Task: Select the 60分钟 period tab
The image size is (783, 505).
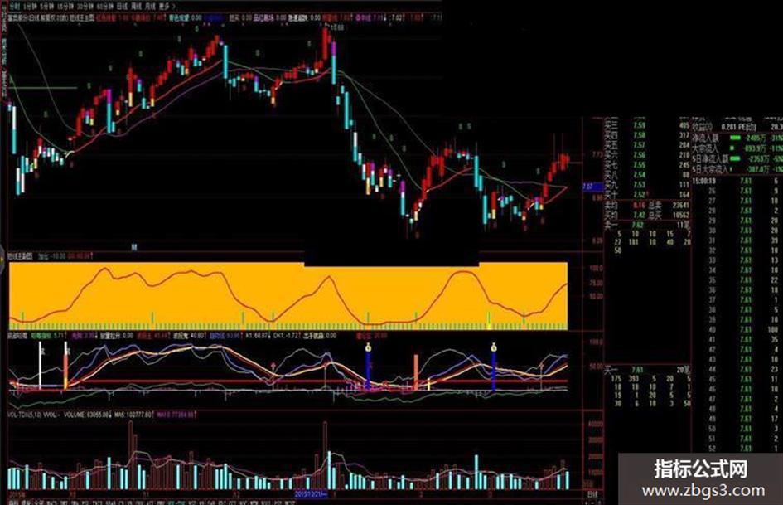Action: (104, 7)
